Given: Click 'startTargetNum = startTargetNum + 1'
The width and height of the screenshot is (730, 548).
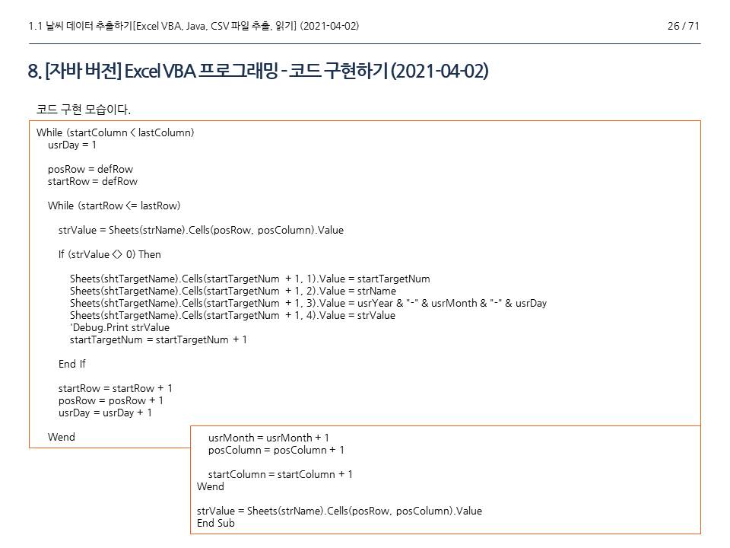Looking at the screenshot, I should [x=158, y=339].
